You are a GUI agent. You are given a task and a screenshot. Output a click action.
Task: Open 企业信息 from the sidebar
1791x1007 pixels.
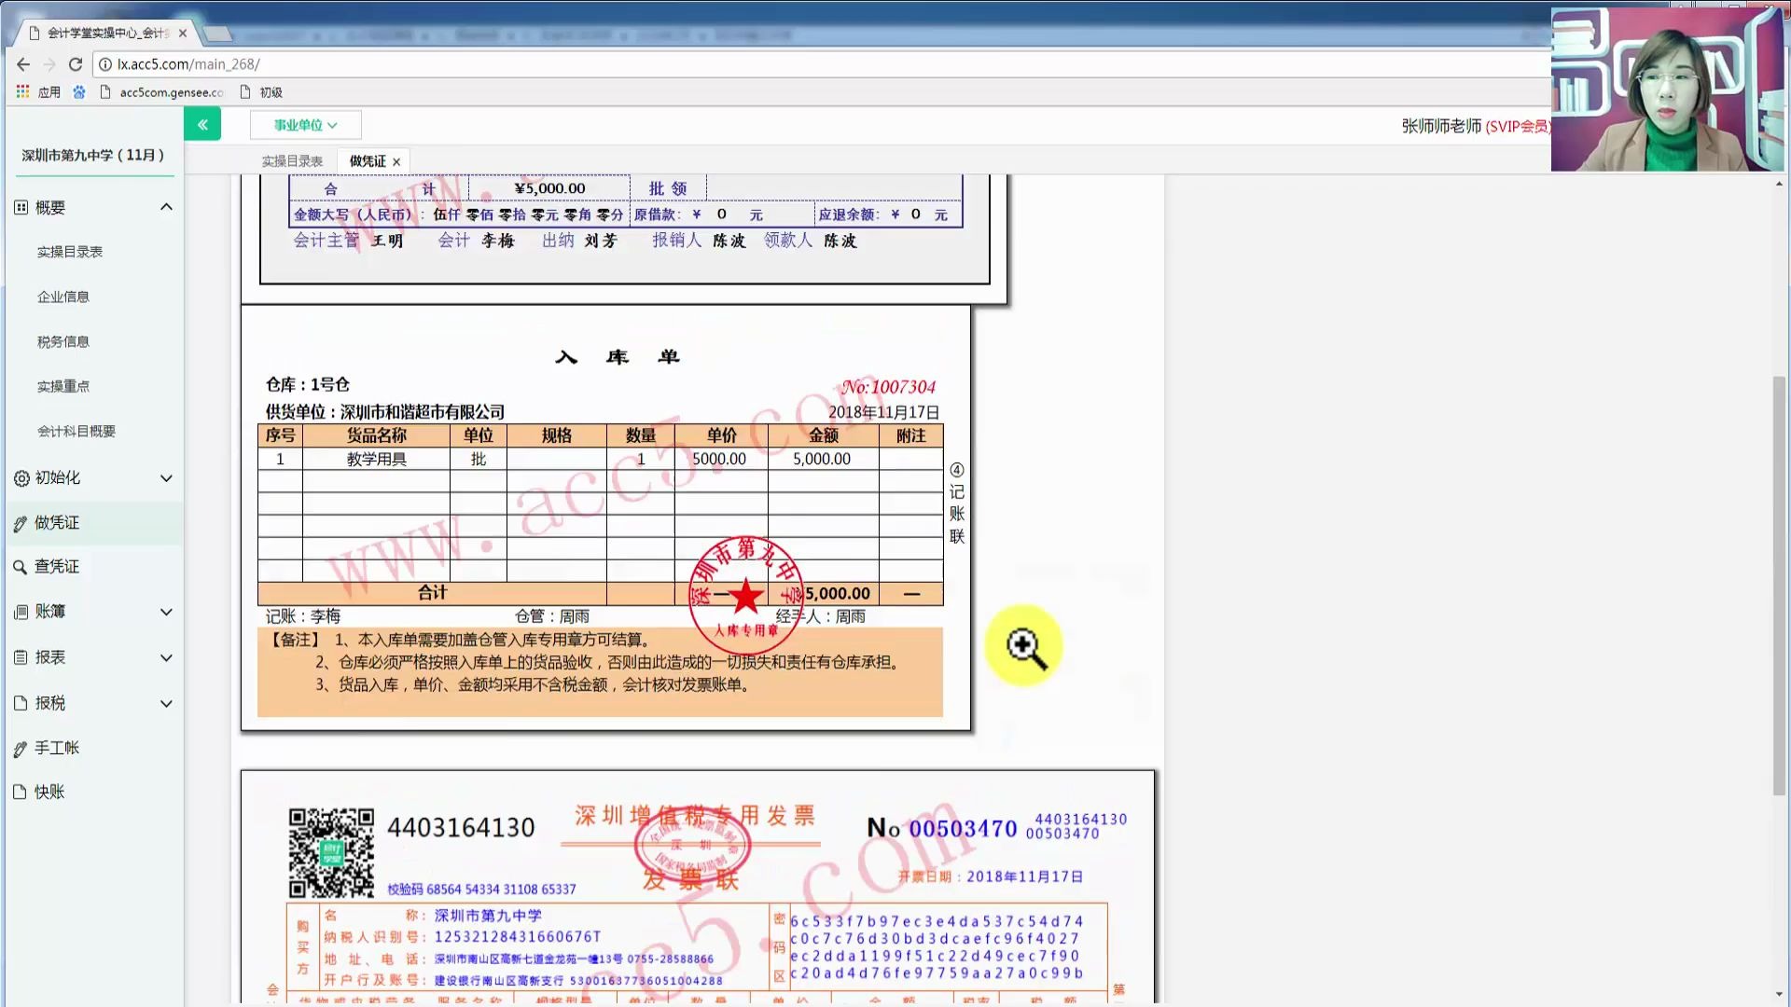[x=65, y=297]
